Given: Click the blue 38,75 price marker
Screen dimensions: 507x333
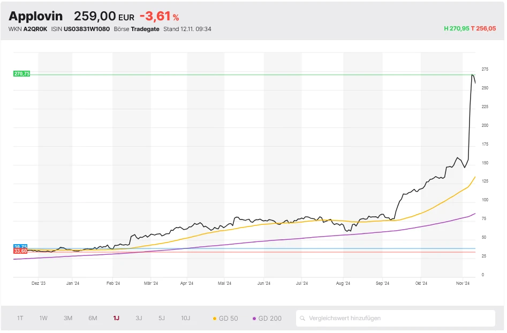Looking at the screenshot, I should pos(21,247).
